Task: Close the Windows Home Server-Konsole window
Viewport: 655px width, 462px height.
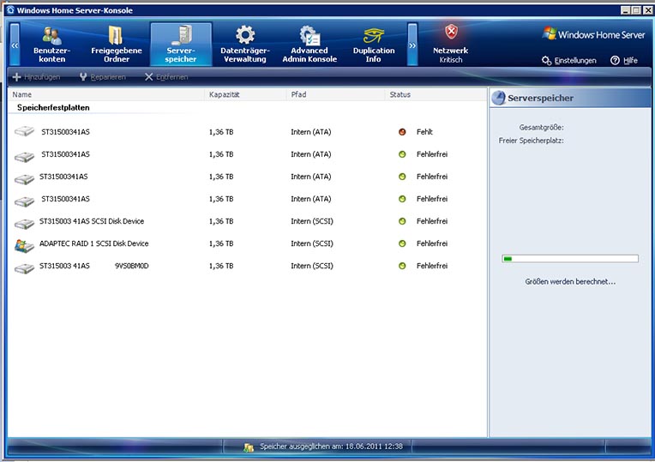Action: click(647, 10)
